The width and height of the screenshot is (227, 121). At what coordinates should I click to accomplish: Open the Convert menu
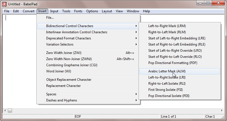29,11
